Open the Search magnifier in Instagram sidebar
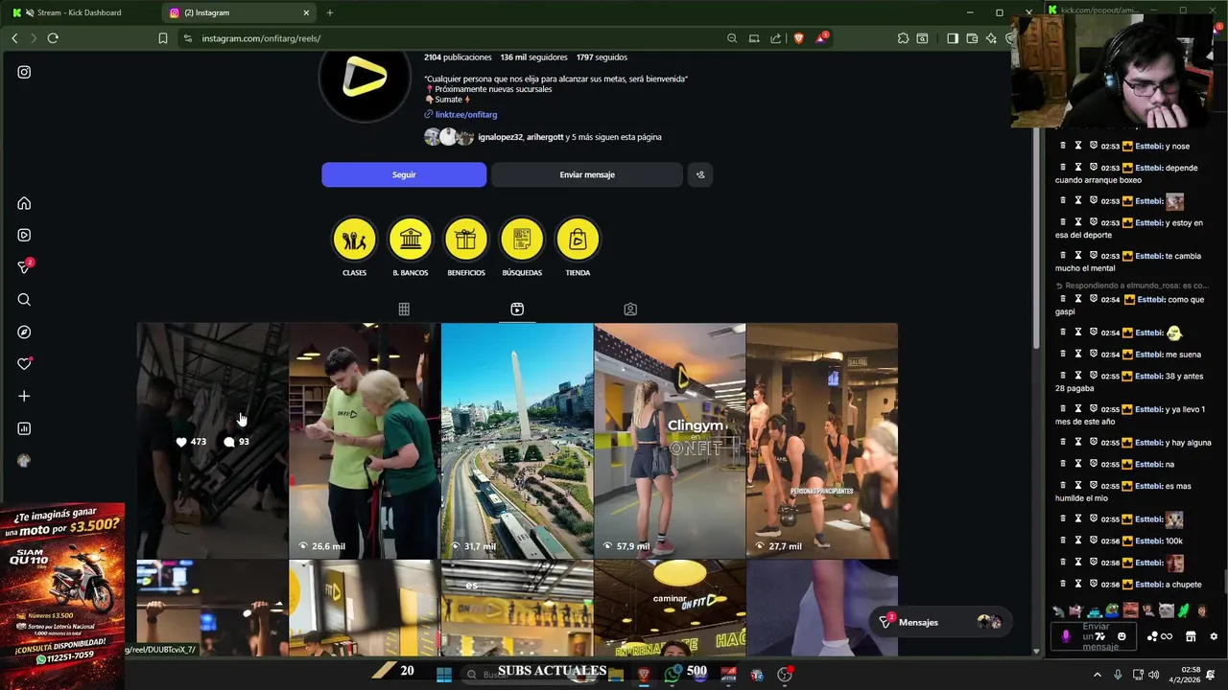Viewport: 1228px width, 690px height. click(24, 300)
